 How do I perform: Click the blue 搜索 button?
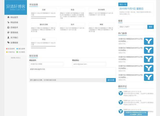[x=150, y=27]
